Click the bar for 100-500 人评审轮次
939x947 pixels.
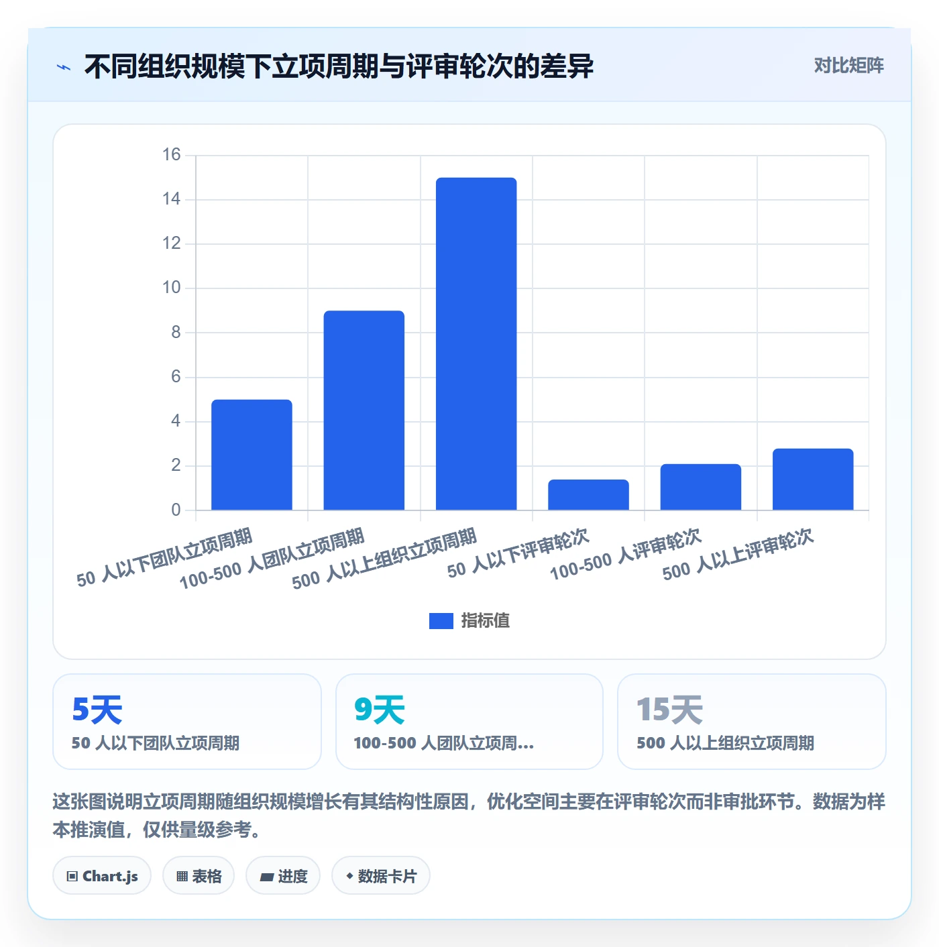[x=700, y=487]
